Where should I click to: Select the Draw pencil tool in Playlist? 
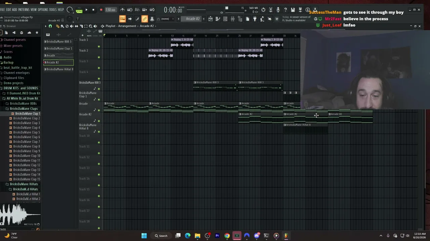coord(57,26)
